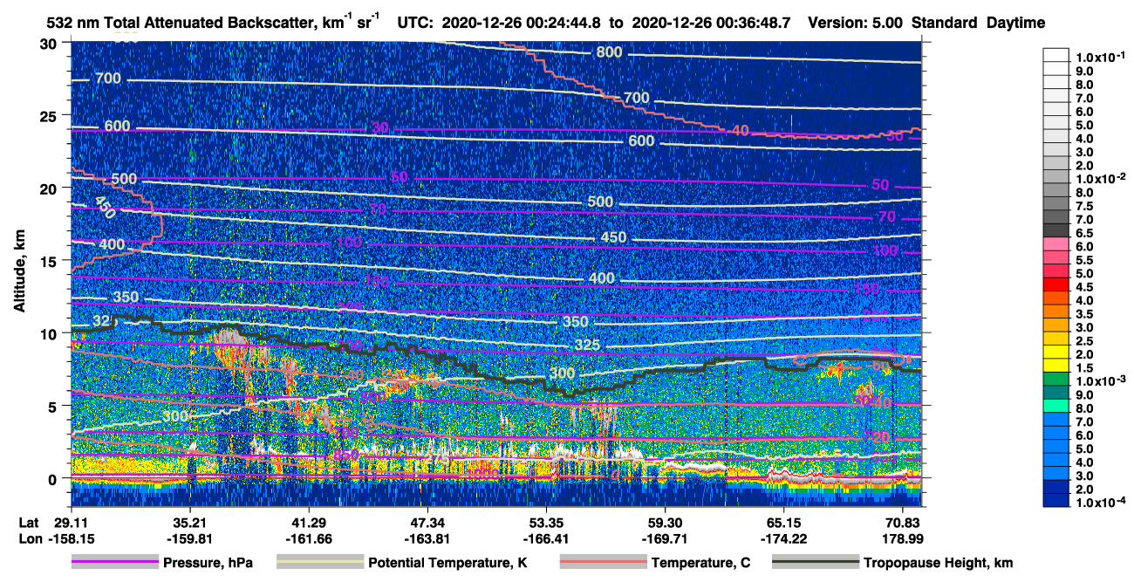Click the darkest navy bottom swatch of color bar
The width and height of the screenshot is (1134, 582).
click(x=1055, y=501)
